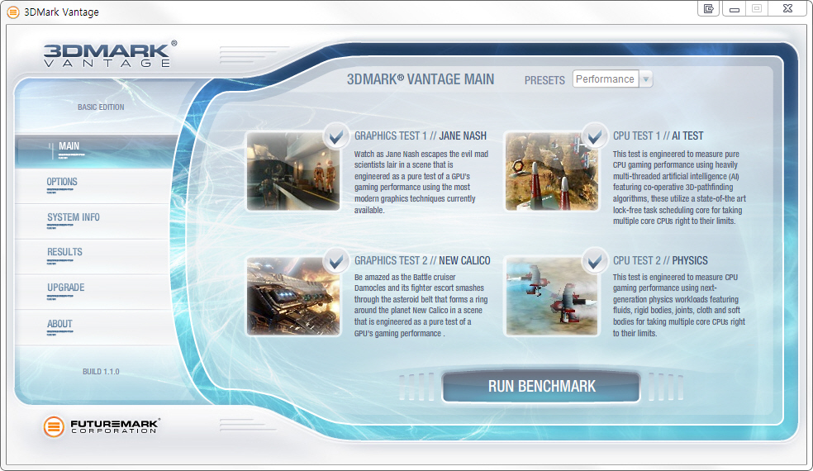Click the Graphics Test 1 // Jane Nash heading

(421, 136)
